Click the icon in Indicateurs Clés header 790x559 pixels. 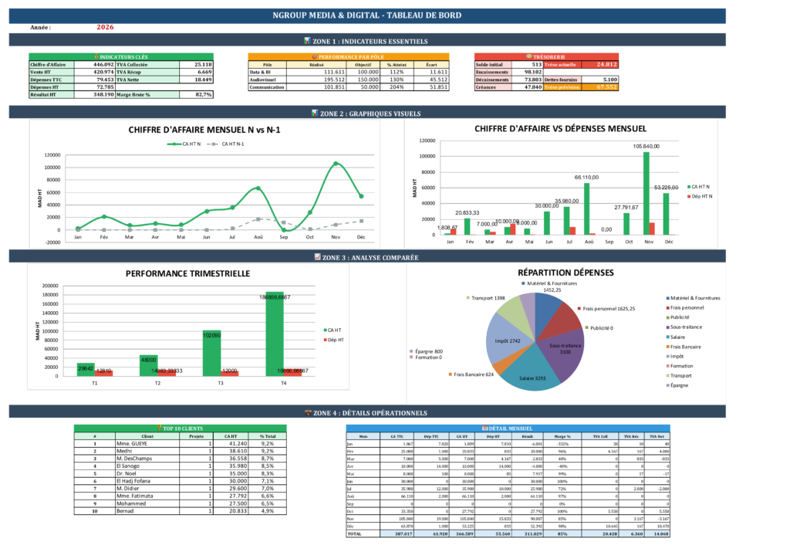(96, 56)
